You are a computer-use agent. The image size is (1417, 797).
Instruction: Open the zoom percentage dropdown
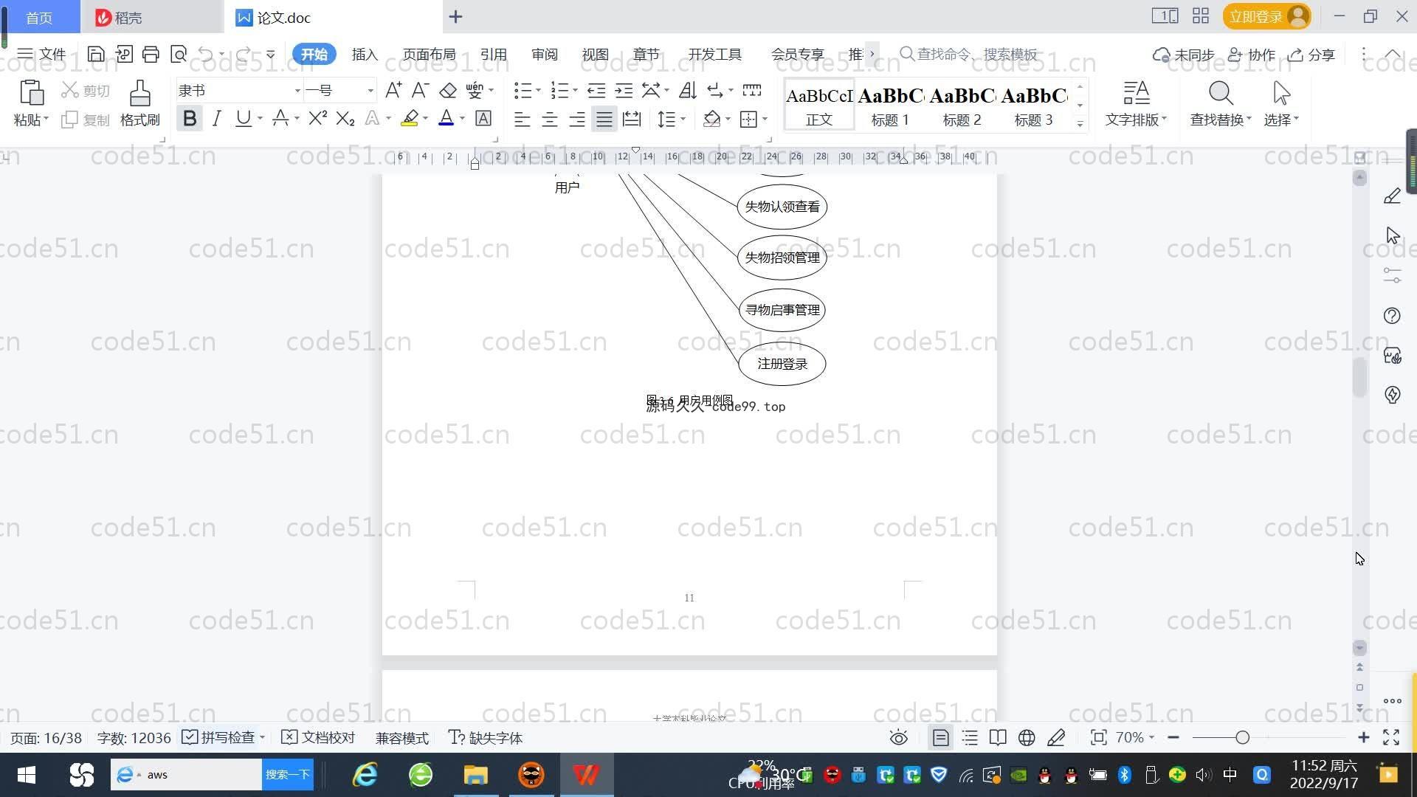tap(1134, 737)
